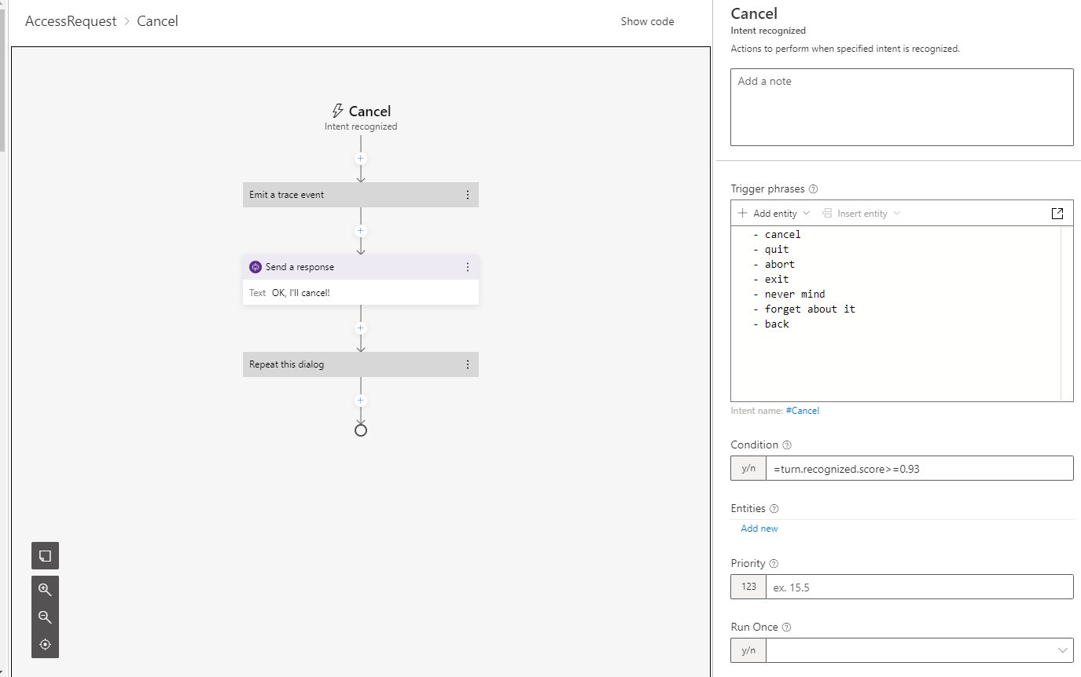Image resolution: width=1081 pixels, height=677 pixels.
Task: Switch the Condition field to y/n mode
Action: [748, 467]
